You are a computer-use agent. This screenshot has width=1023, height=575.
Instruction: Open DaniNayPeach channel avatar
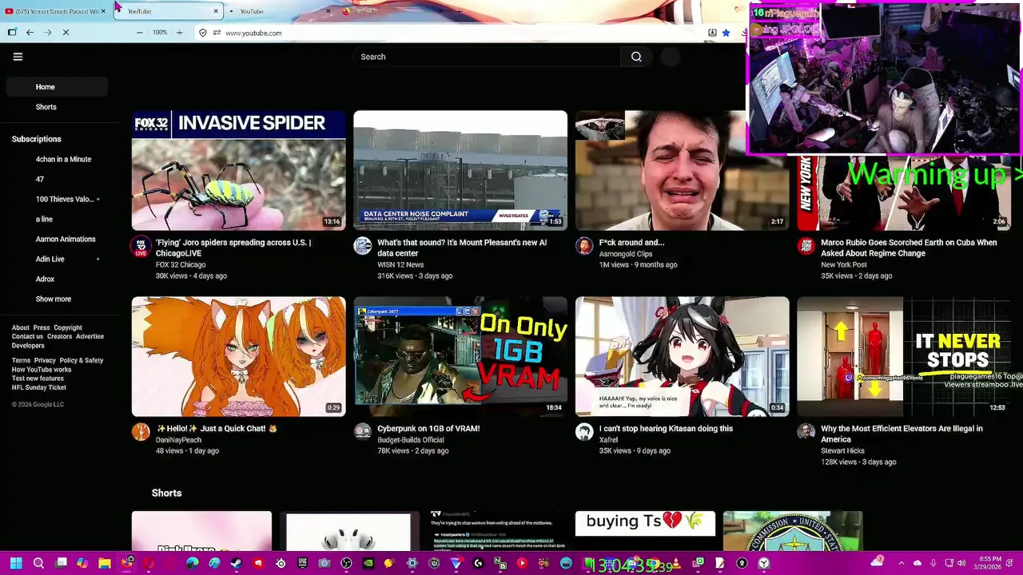click(x=141, y=432)
